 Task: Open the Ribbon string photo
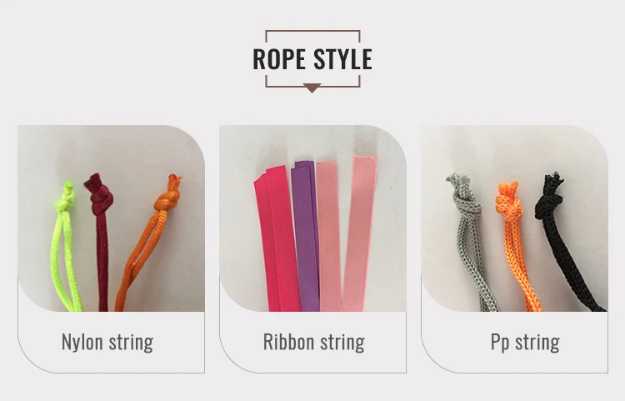pos(312,218)
